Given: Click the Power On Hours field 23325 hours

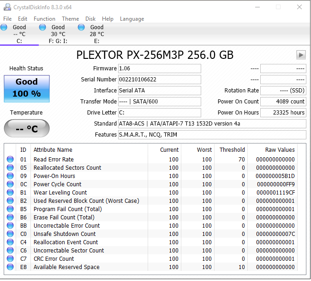Looking at the screenshot, I should 283,113.
